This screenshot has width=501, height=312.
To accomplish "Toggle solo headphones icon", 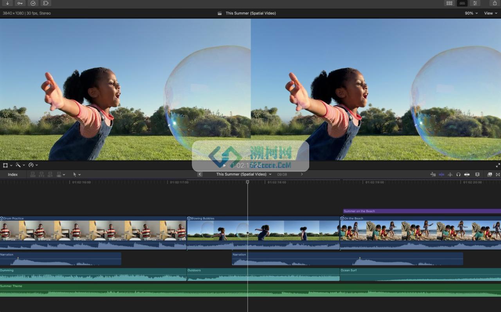I will [x=458, y=174].
